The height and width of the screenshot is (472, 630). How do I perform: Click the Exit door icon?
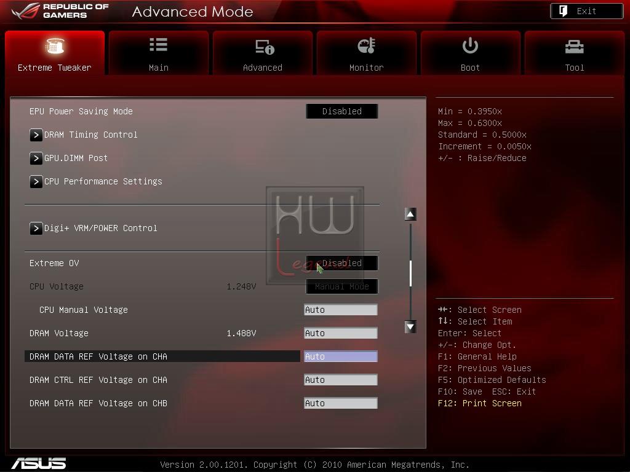point(563,11)
